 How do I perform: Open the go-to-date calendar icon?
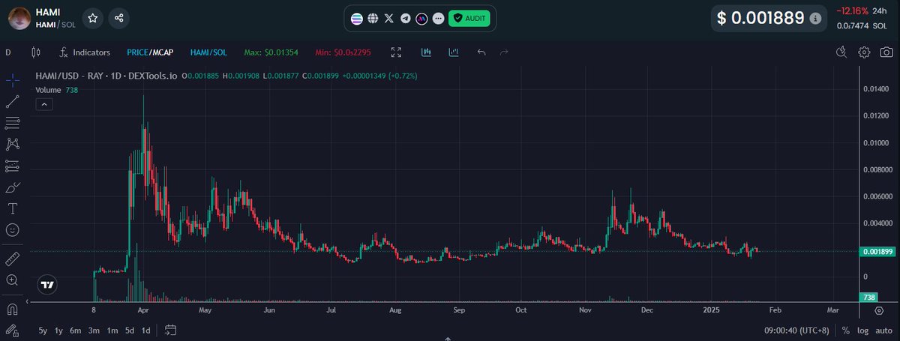170,330
